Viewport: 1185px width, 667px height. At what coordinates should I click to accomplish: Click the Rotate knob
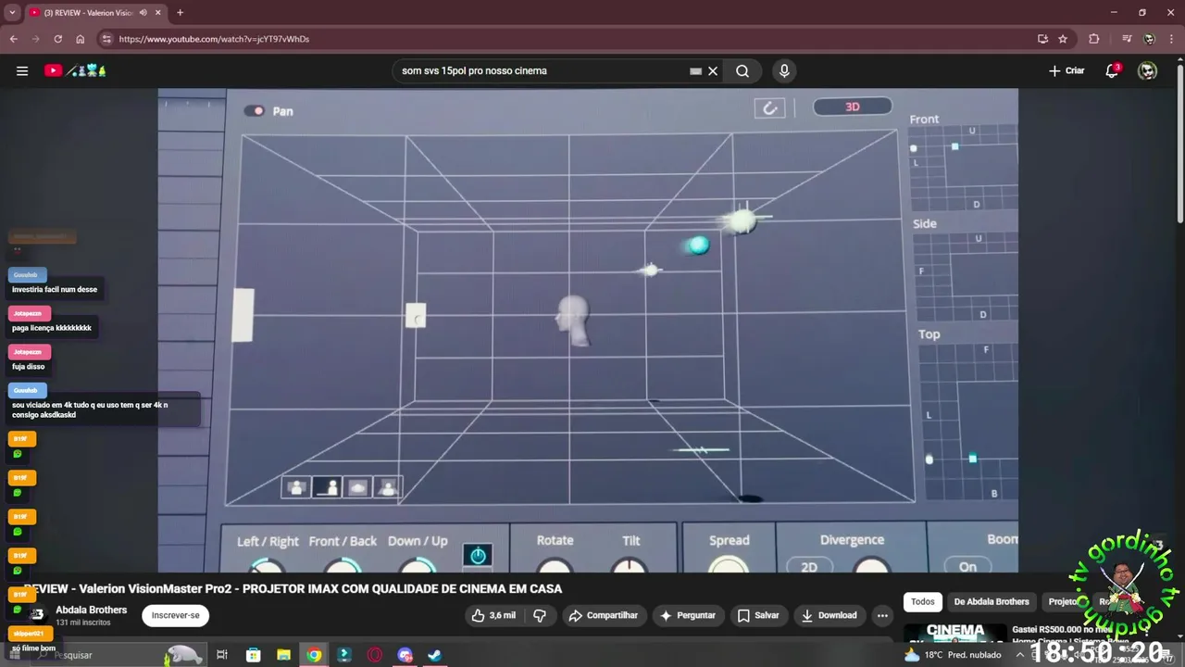555,566
